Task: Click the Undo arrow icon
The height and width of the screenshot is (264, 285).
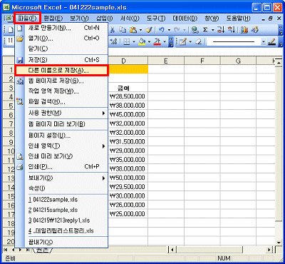Action: pos(162,30)
